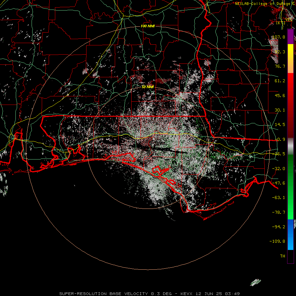Viewport: 296px width, 296px height.
Task: Select the -109.8 legend value
Action: pos(277,241)
